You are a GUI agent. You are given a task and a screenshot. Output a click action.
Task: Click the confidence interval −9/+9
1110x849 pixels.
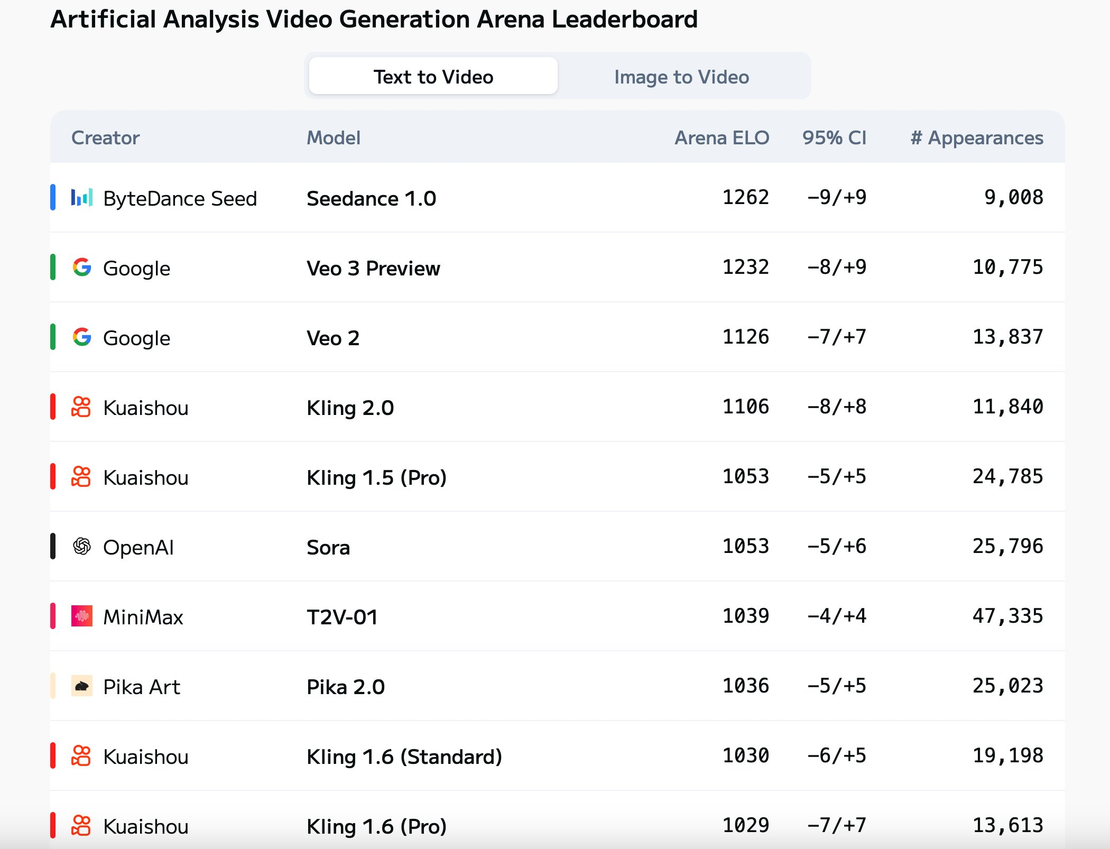point(837,197)
